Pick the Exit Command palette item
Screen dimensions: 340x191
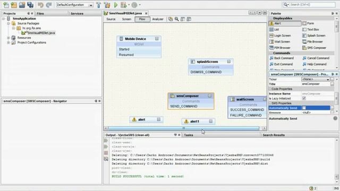pyautogui.click(x=281, y=64)
